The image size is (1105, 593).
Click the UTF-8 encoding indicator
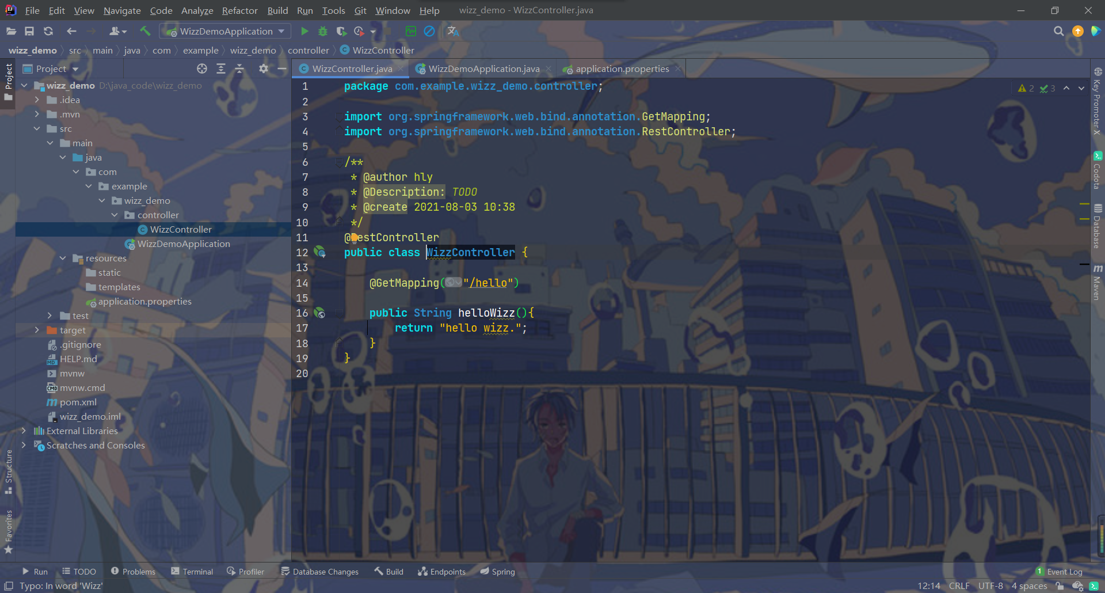(x=990, y=586)
